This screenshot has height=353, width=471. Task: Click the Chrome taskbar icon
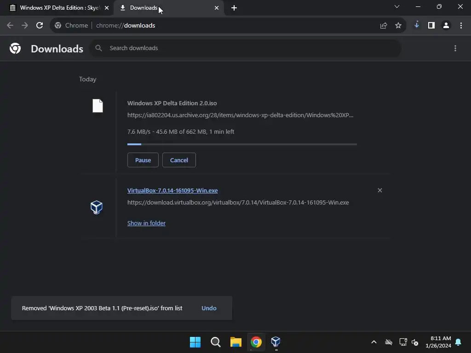tap(256, 342)
